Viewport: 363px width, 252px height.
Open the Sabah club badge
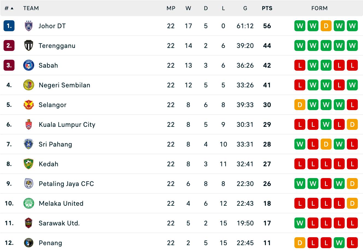tap(28, 65)
